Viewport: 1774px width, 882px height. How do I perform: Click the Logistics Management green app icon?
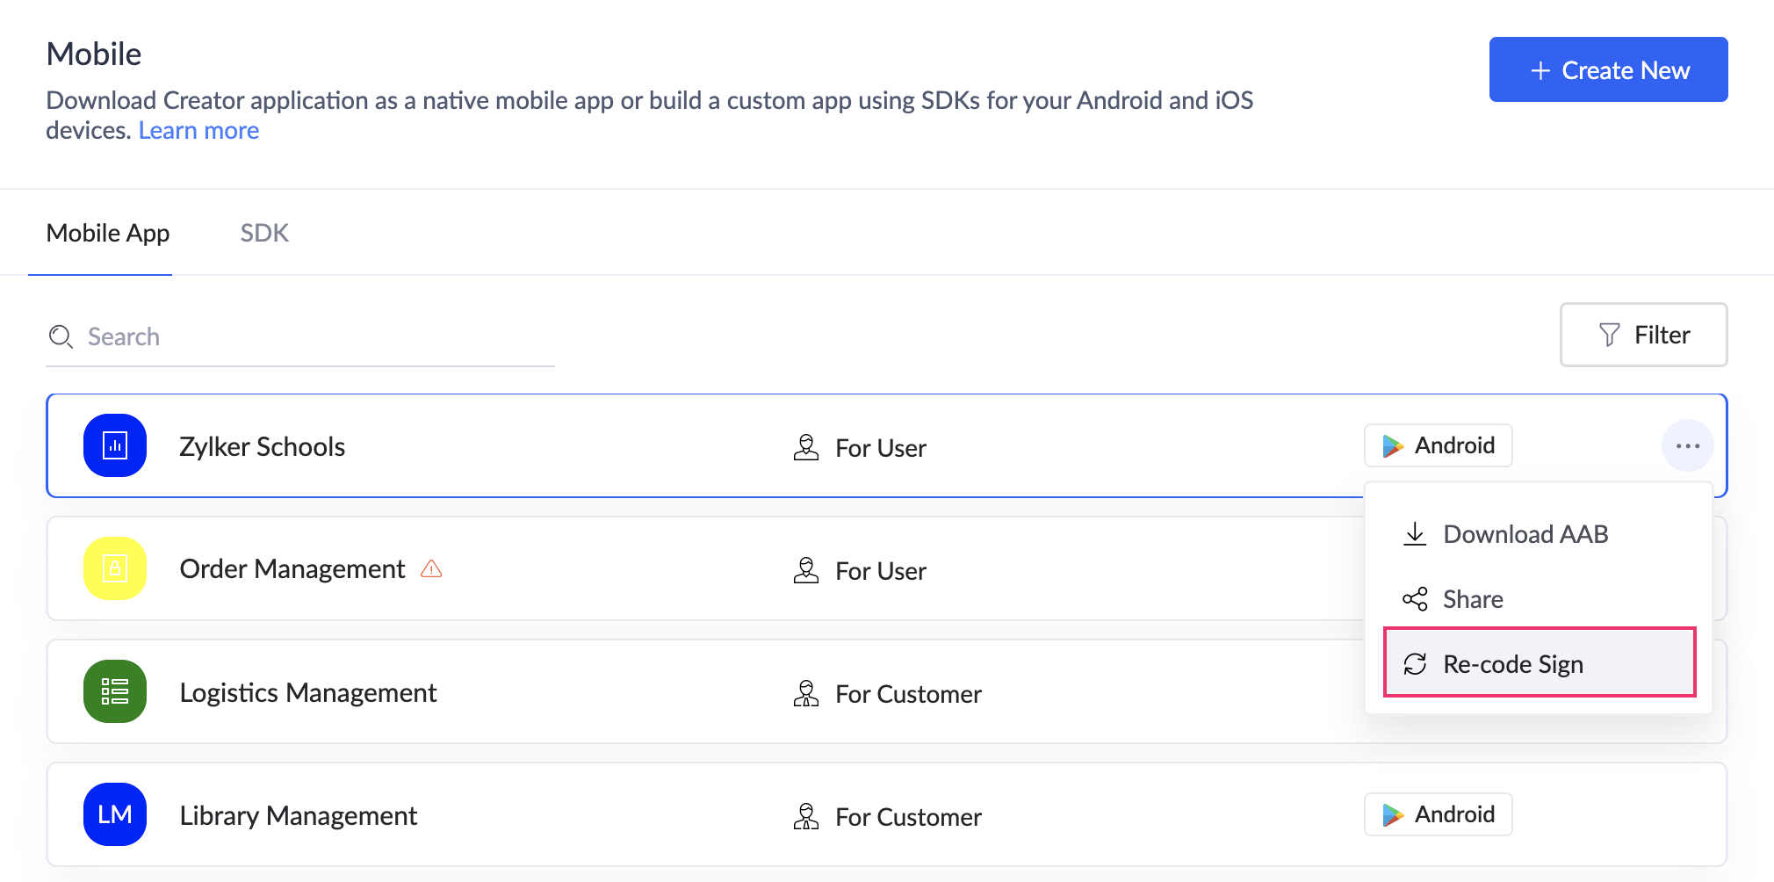pos(115,691)
